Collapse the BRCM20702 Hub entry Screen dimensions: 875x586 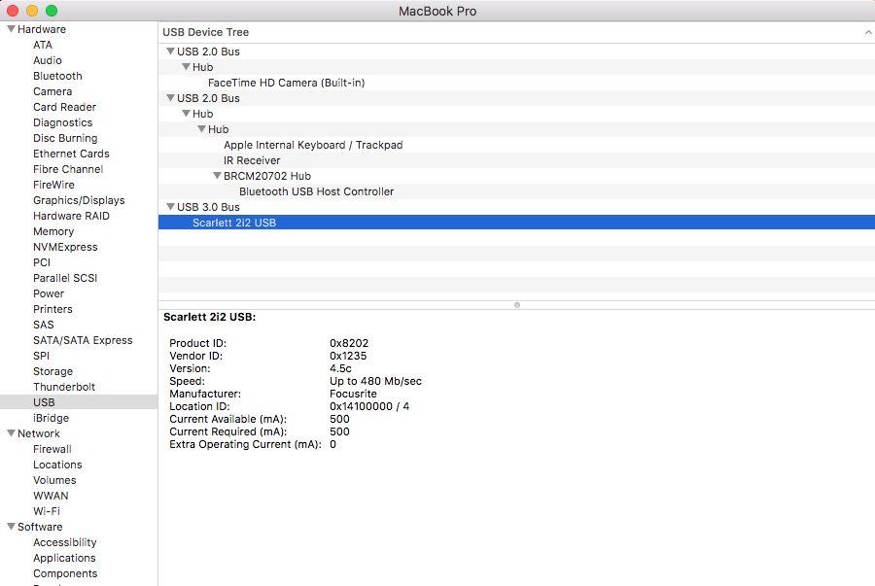point(217,176)
